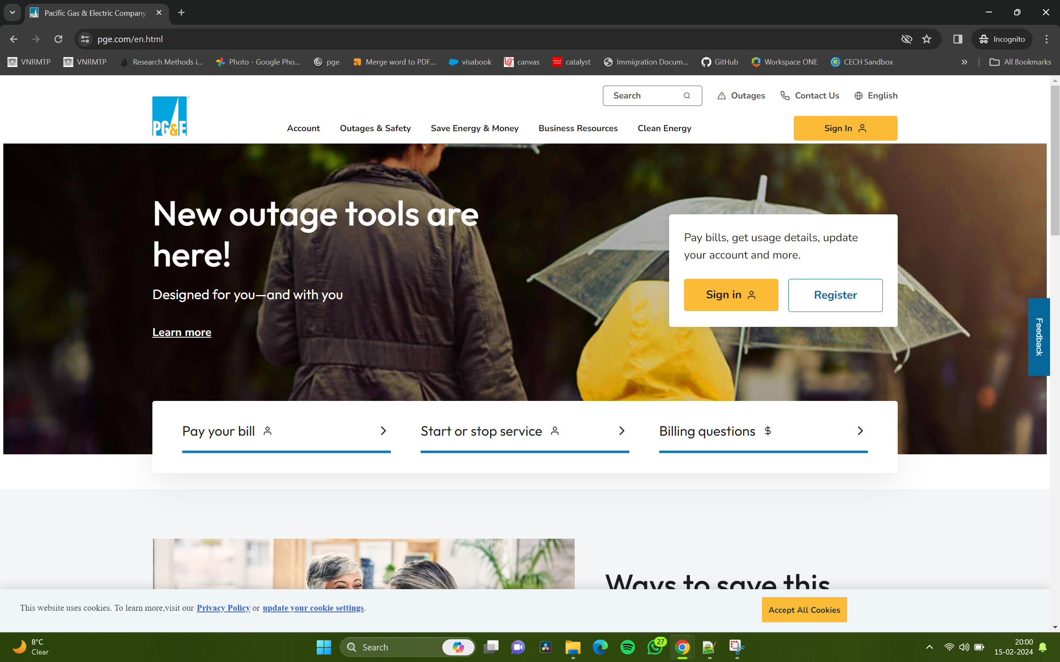Accept All Cookies
Image resolution: width=1060 pixels, height=662 pixels.
[x=804, y=610]
